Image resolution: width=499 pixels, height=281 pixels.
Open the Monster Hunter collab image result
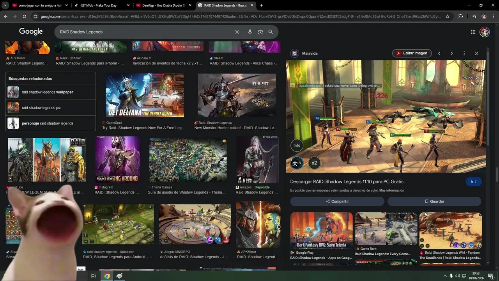tap(237, 95)
